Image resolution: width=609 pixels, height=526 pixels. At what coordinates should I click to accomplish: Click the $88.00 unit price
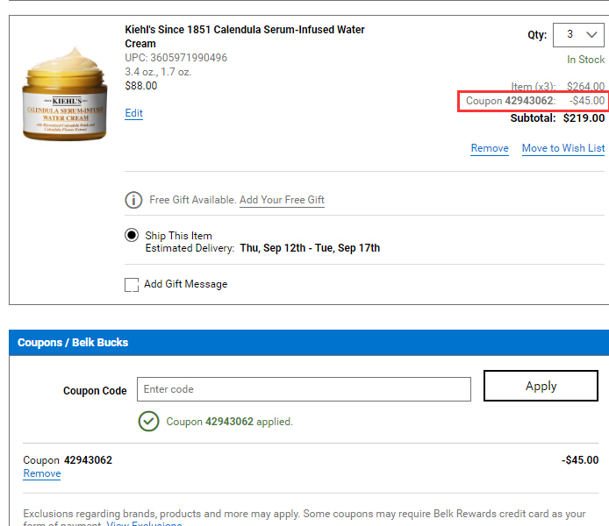pos(141,86)
